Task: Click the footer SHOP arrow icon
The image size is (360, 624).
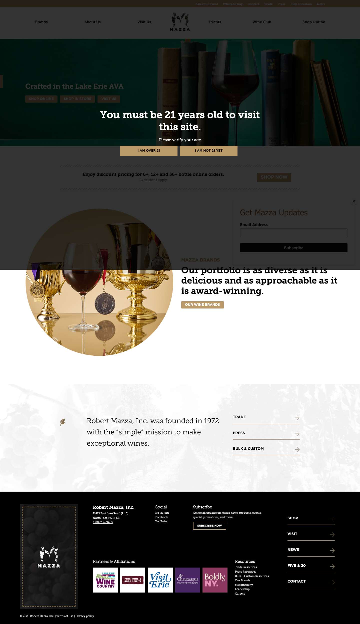Action: tap(332, 519)
